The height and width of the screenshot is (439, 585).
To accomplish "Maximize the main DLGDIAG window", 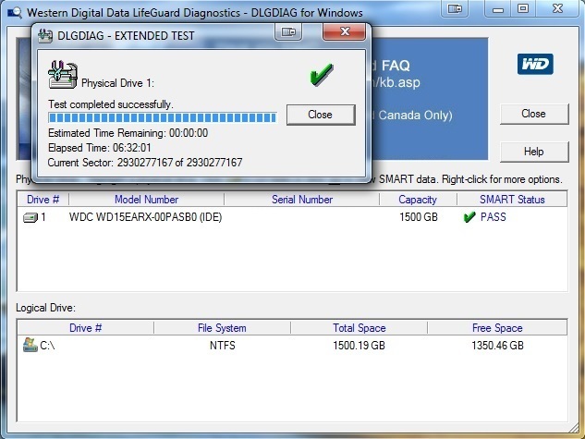I will (523, 8).
